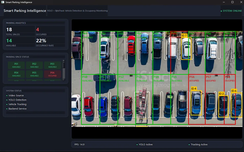Click the scroll-up arrow in Parking Space Status
The height and width of the screenshot is (152, 244).
point(64,61)
